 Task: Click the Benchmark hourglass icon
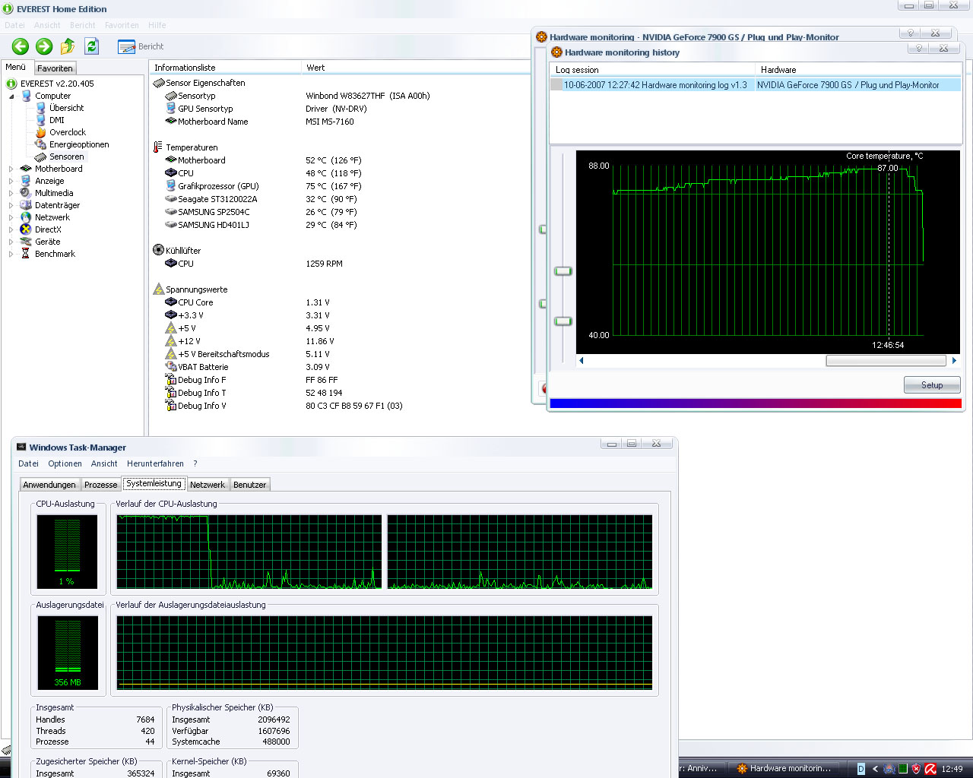coord(26,254)
